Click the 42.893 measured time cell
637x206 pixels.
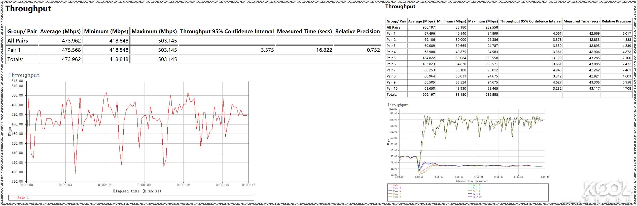coord(582,46)
